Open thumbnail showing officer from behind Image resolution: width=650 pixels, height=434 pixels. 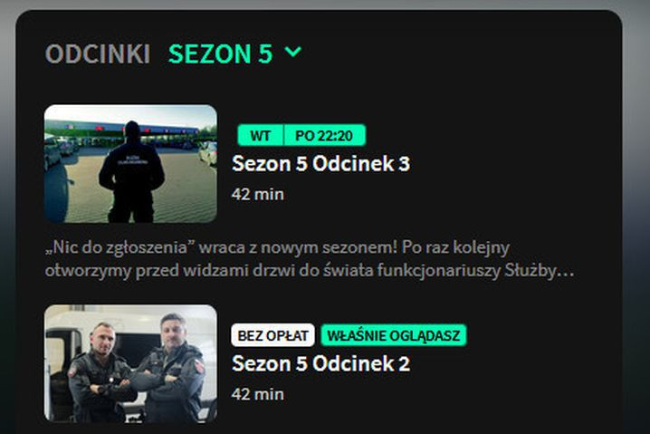coord(130,164)
